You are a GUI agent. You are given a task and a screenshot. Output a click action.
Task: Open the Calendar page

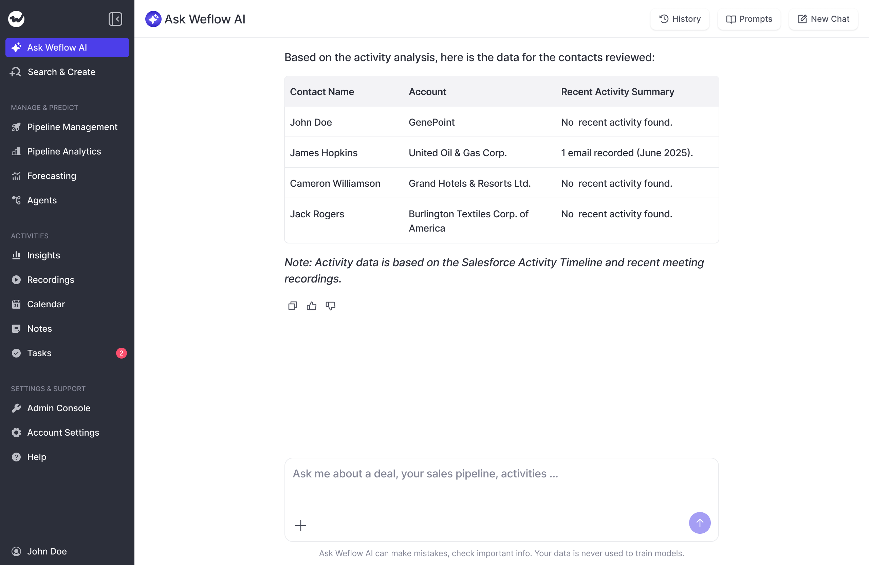(67, 304)
